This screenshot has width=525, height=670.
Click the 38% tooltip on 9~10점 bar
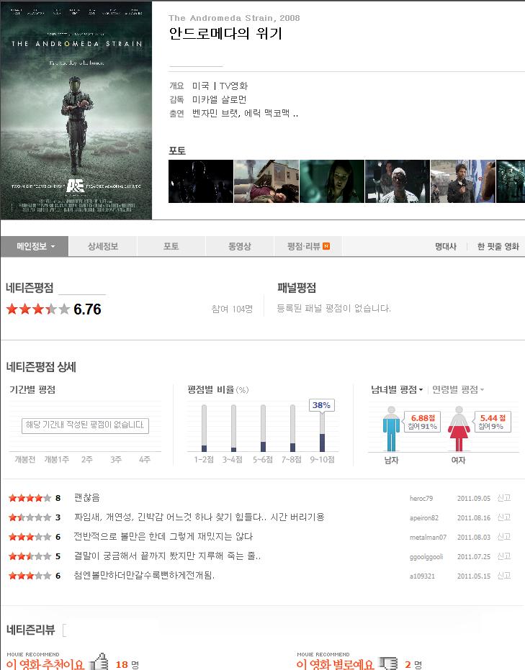tap(321, 405)
